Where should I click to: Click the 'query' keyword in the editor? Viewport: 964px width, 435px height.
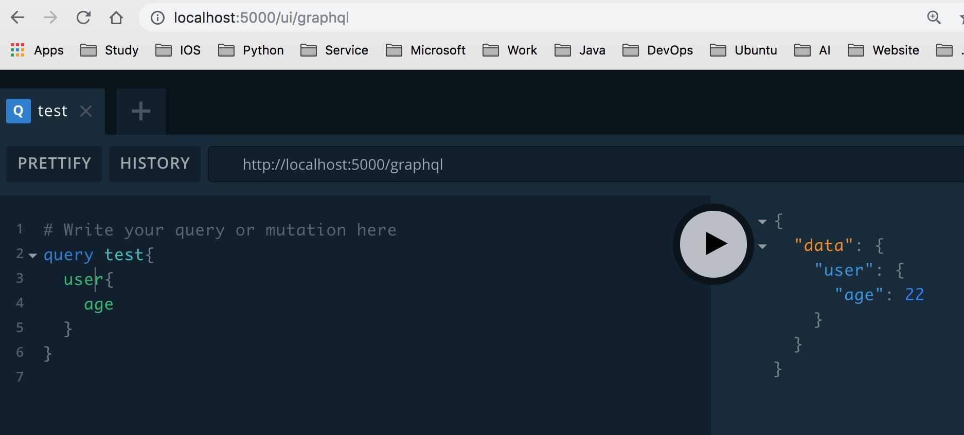[68, 255]
